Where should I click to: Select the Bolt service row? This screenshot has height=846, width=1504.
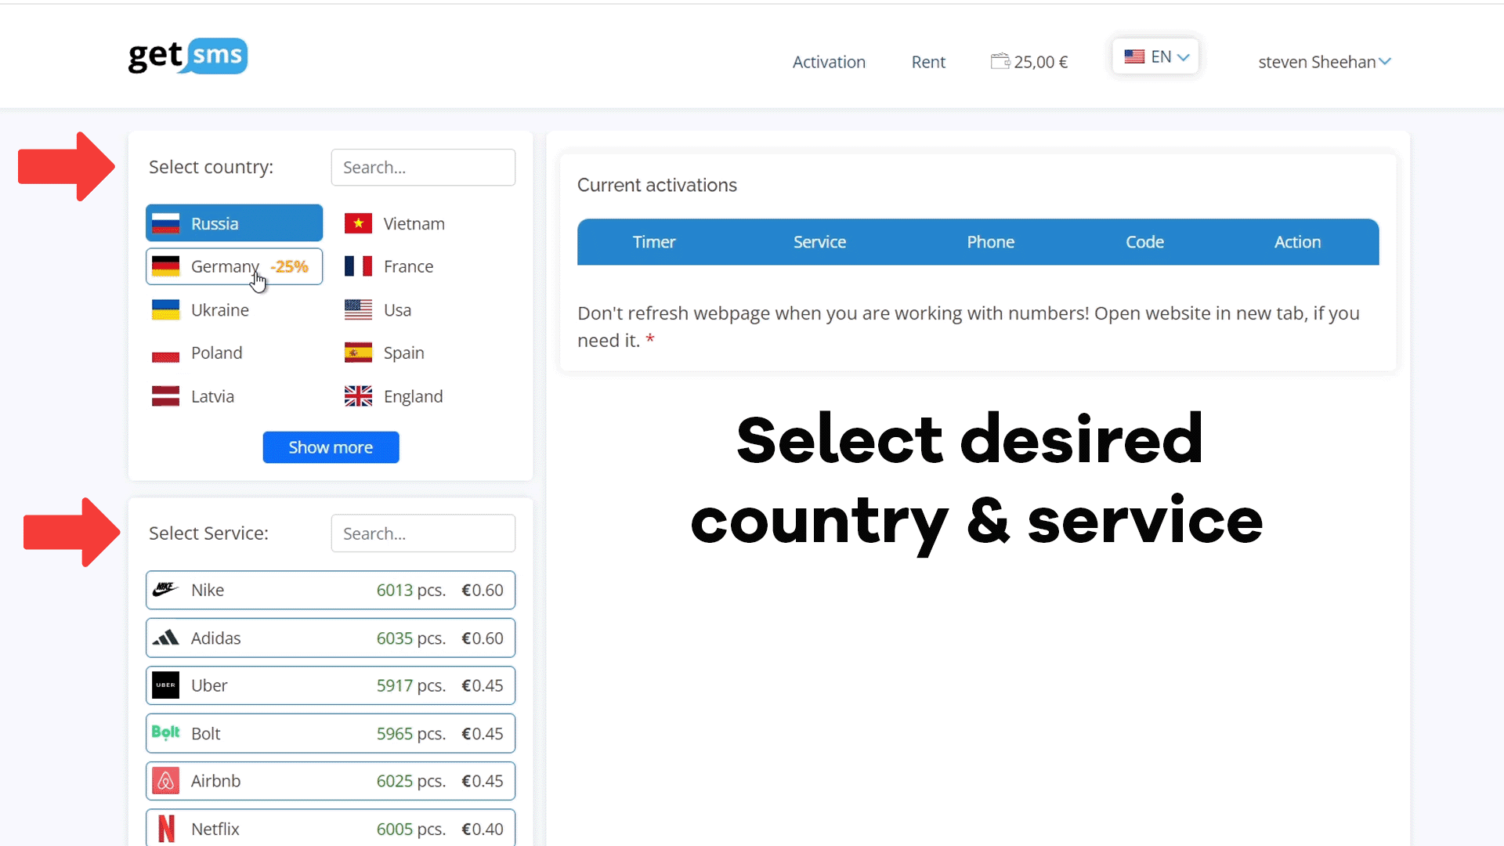click(x=331, y=733)
